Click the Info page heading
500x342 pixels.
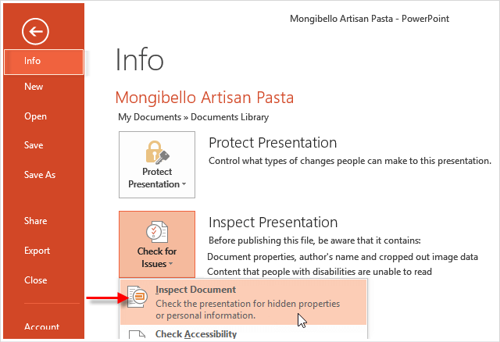[139, 59]
